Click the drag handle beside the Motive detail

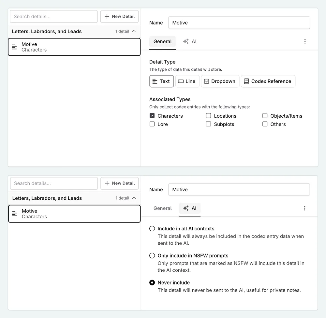point(14,47)
